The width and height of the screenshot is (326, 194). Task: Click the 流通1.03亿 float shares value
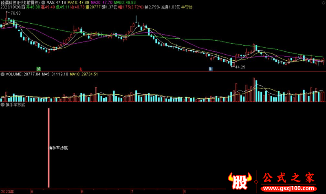pos(170,7)
